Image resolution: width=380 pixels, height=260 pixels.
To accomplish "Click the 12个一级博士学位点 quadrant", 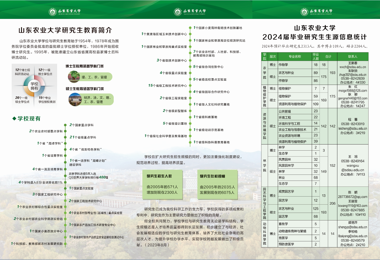I will (45, 72).
